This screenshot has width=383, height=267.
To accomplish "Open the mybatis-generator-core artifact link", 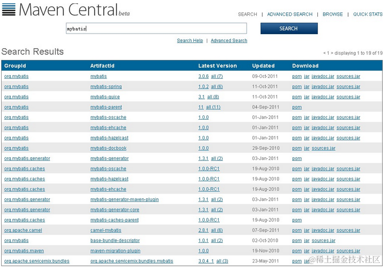I will pos(115,210).
